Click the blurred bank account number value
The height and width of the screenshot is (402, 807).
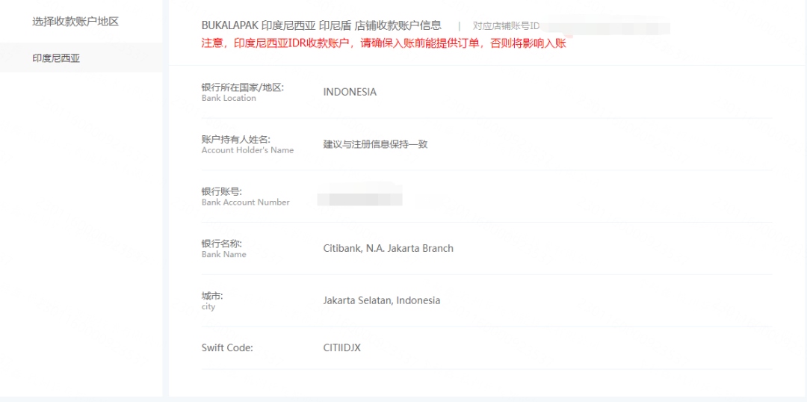point(359,199)
